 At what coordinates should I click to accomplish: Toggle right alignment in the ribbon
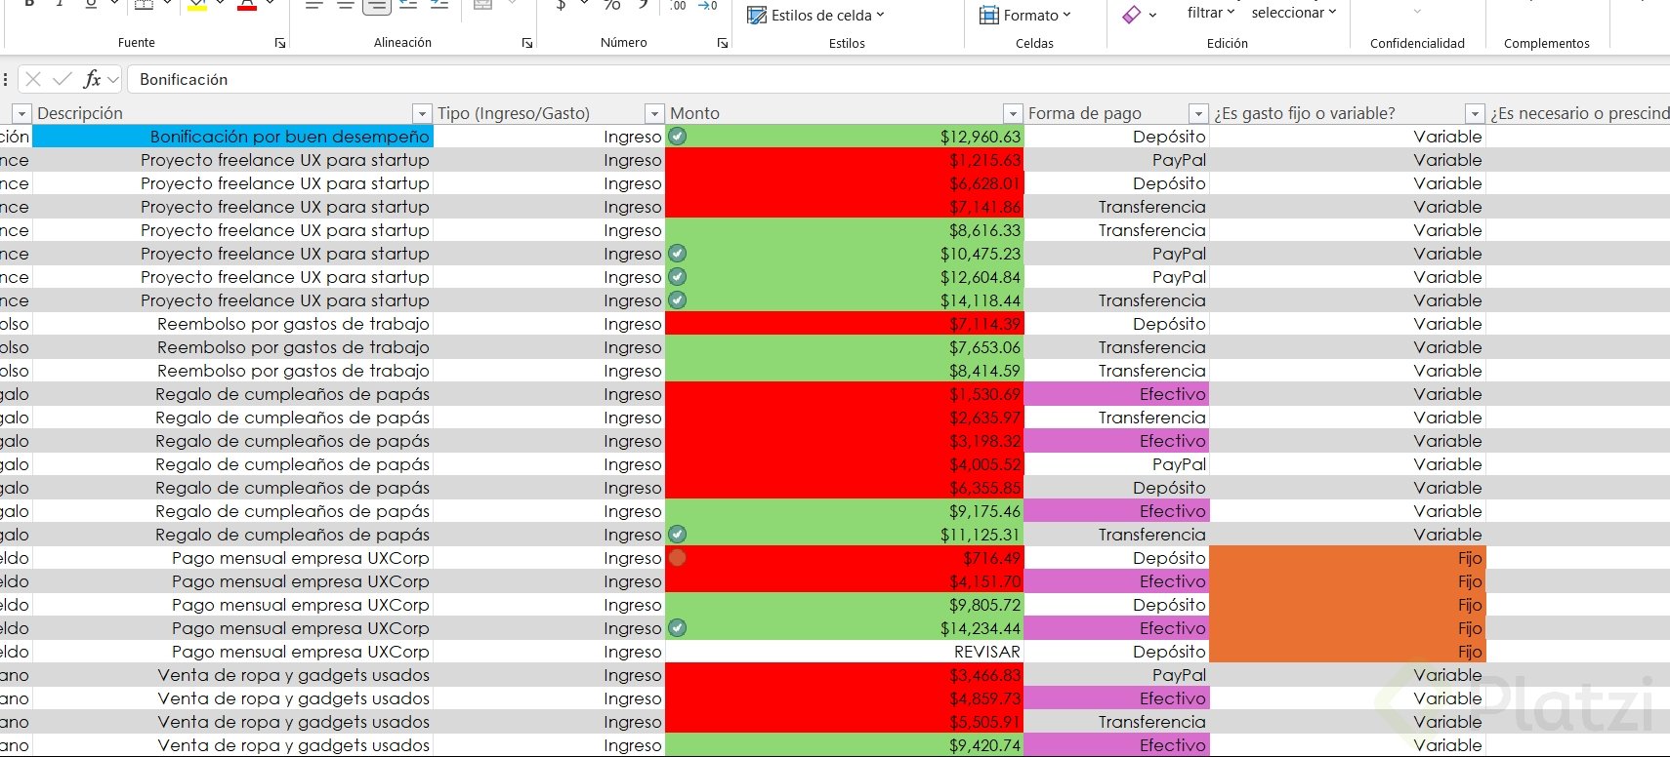377,6
